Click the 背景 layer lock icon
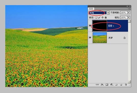The image size is (137, 93). pyautogui.click(x=124, y=38)
